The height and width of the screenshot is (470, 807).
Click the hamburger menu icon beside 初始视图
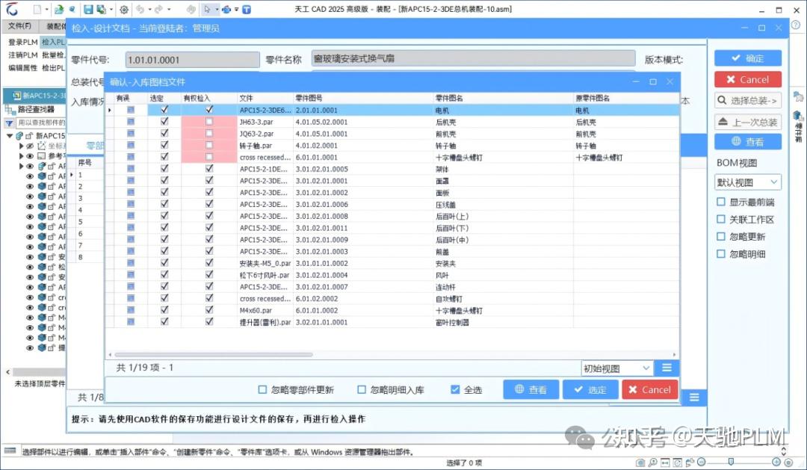tap(666, 368)
